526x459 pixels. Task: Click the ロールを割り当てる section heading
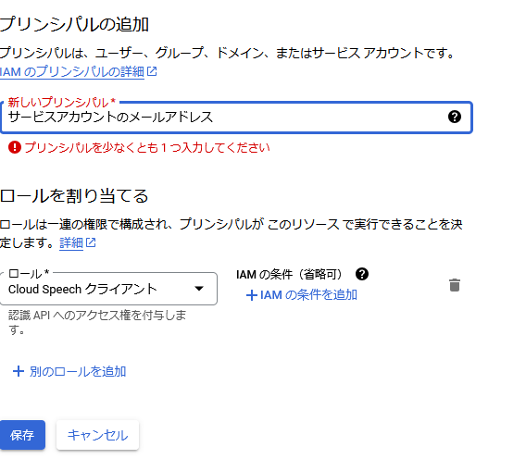(74, 195)
